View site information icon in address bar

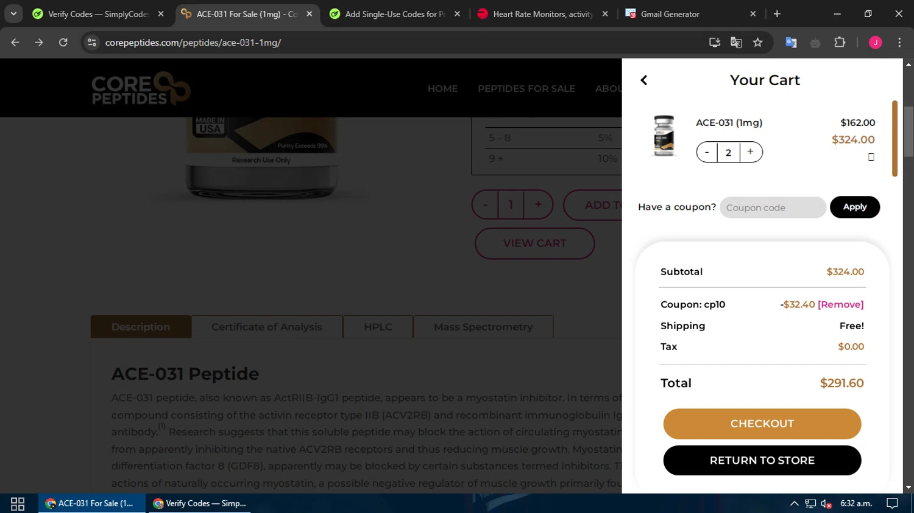tap(92, 43)
